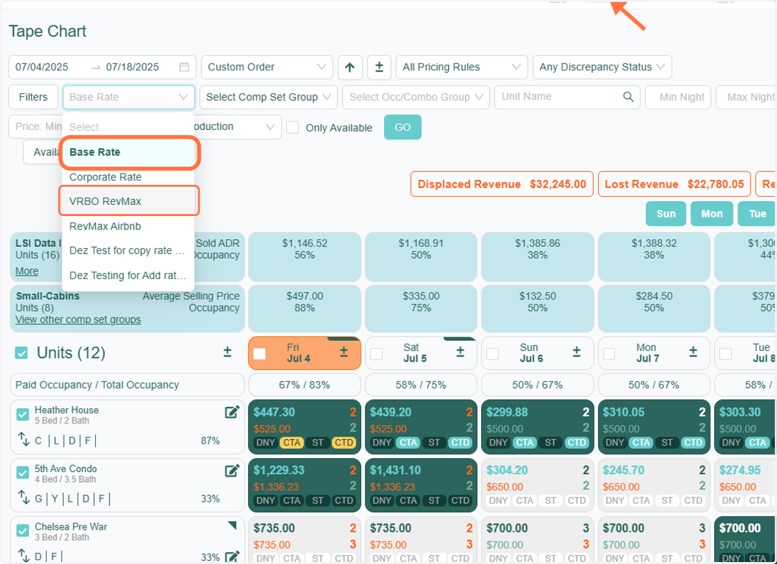Open the Select Comp Set Group dropdown
Viewport: 777px width, 564px height.
(x=268, y=97)
